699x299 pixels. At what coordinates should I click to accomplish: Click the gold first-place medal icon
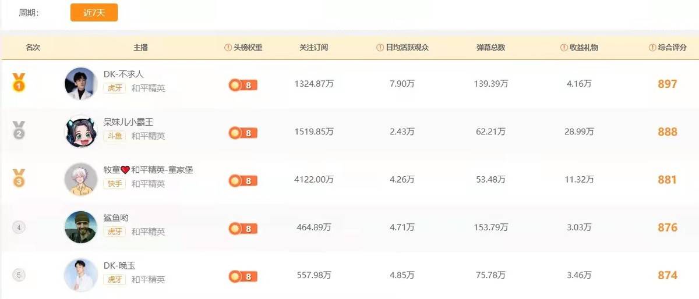pyautogui.click(x=19, y=83)
